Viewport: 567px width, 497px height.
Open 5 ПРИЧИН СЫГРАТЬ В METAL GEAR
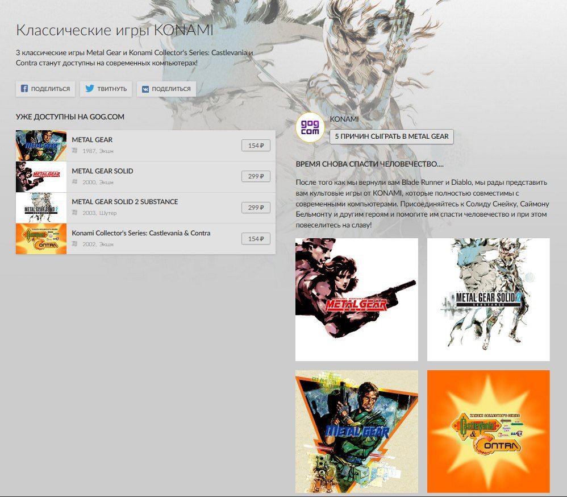click(x=391, y=136)
